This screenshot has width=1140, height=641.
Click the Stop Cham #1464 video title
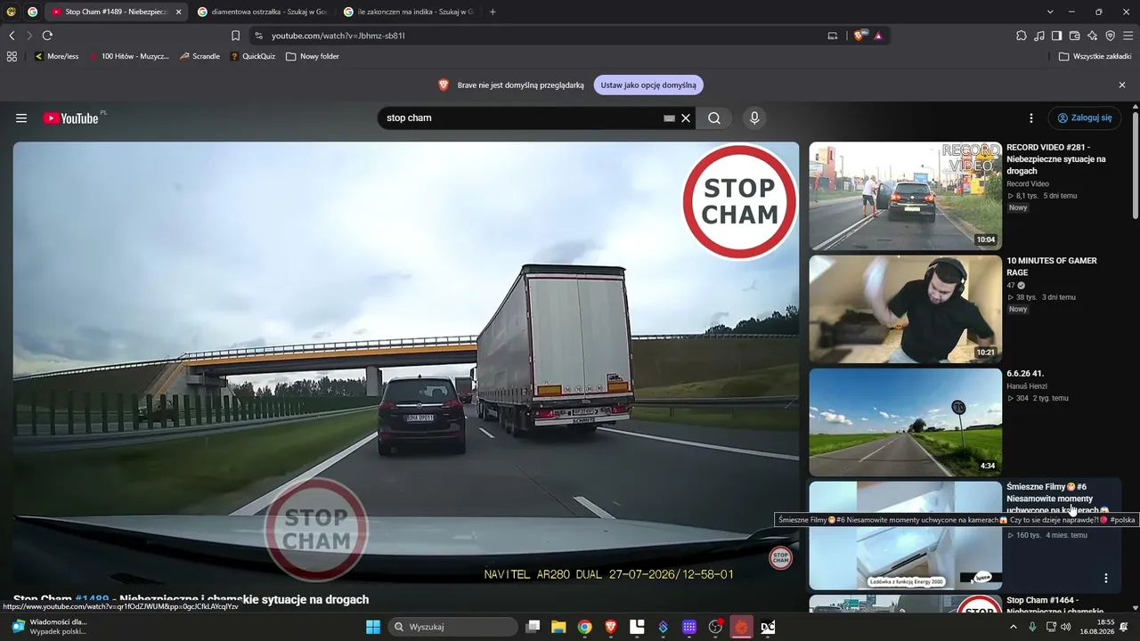coord(1055,606)
